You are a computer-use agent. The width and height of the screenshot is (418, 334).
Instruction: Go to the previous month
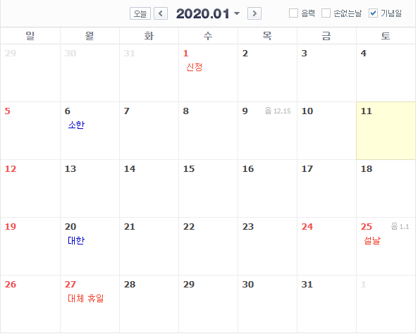161,13
